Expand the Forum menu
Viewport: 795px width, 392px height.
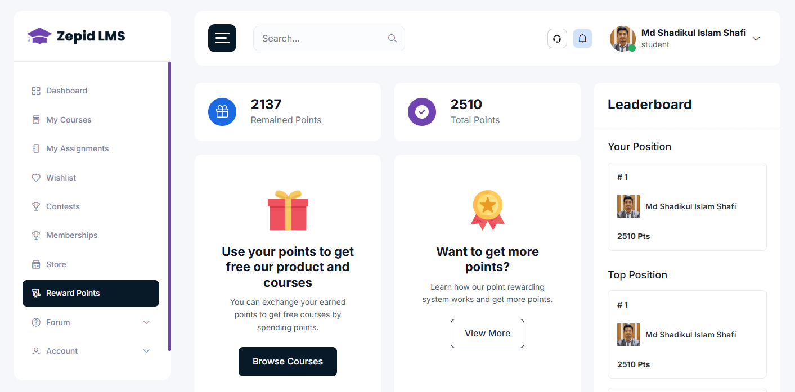57,322
